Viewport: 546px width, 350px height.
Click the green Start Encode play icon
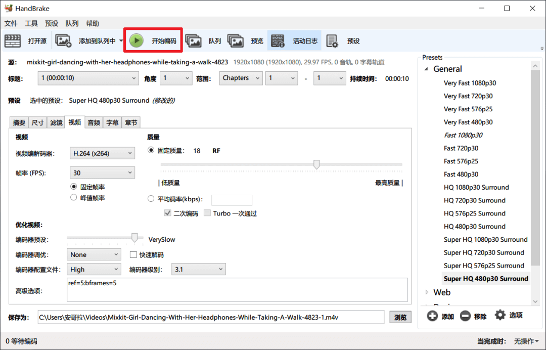tap(136, 41)
